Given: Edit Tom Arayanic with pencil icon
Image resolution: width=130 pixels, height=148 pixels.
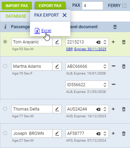Looking at the screenshot, I should 57,42.
